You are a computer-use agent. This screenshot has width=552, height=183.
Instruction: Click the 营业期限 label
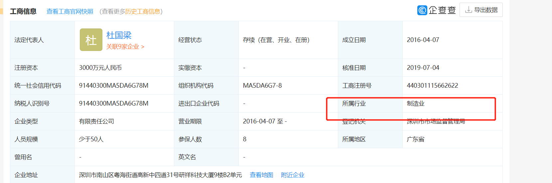click(190, 121)
